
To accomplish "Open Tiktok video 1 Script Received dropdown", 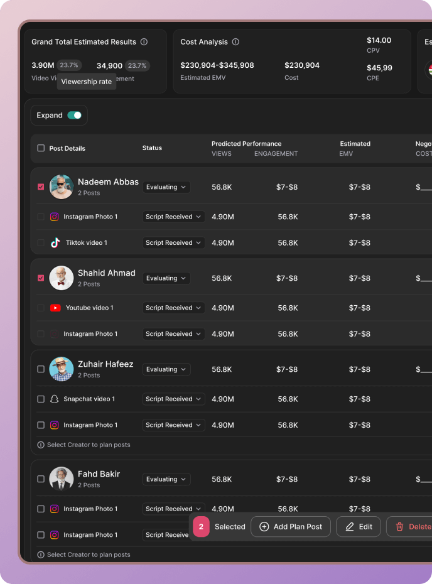I will coord(173,243).
